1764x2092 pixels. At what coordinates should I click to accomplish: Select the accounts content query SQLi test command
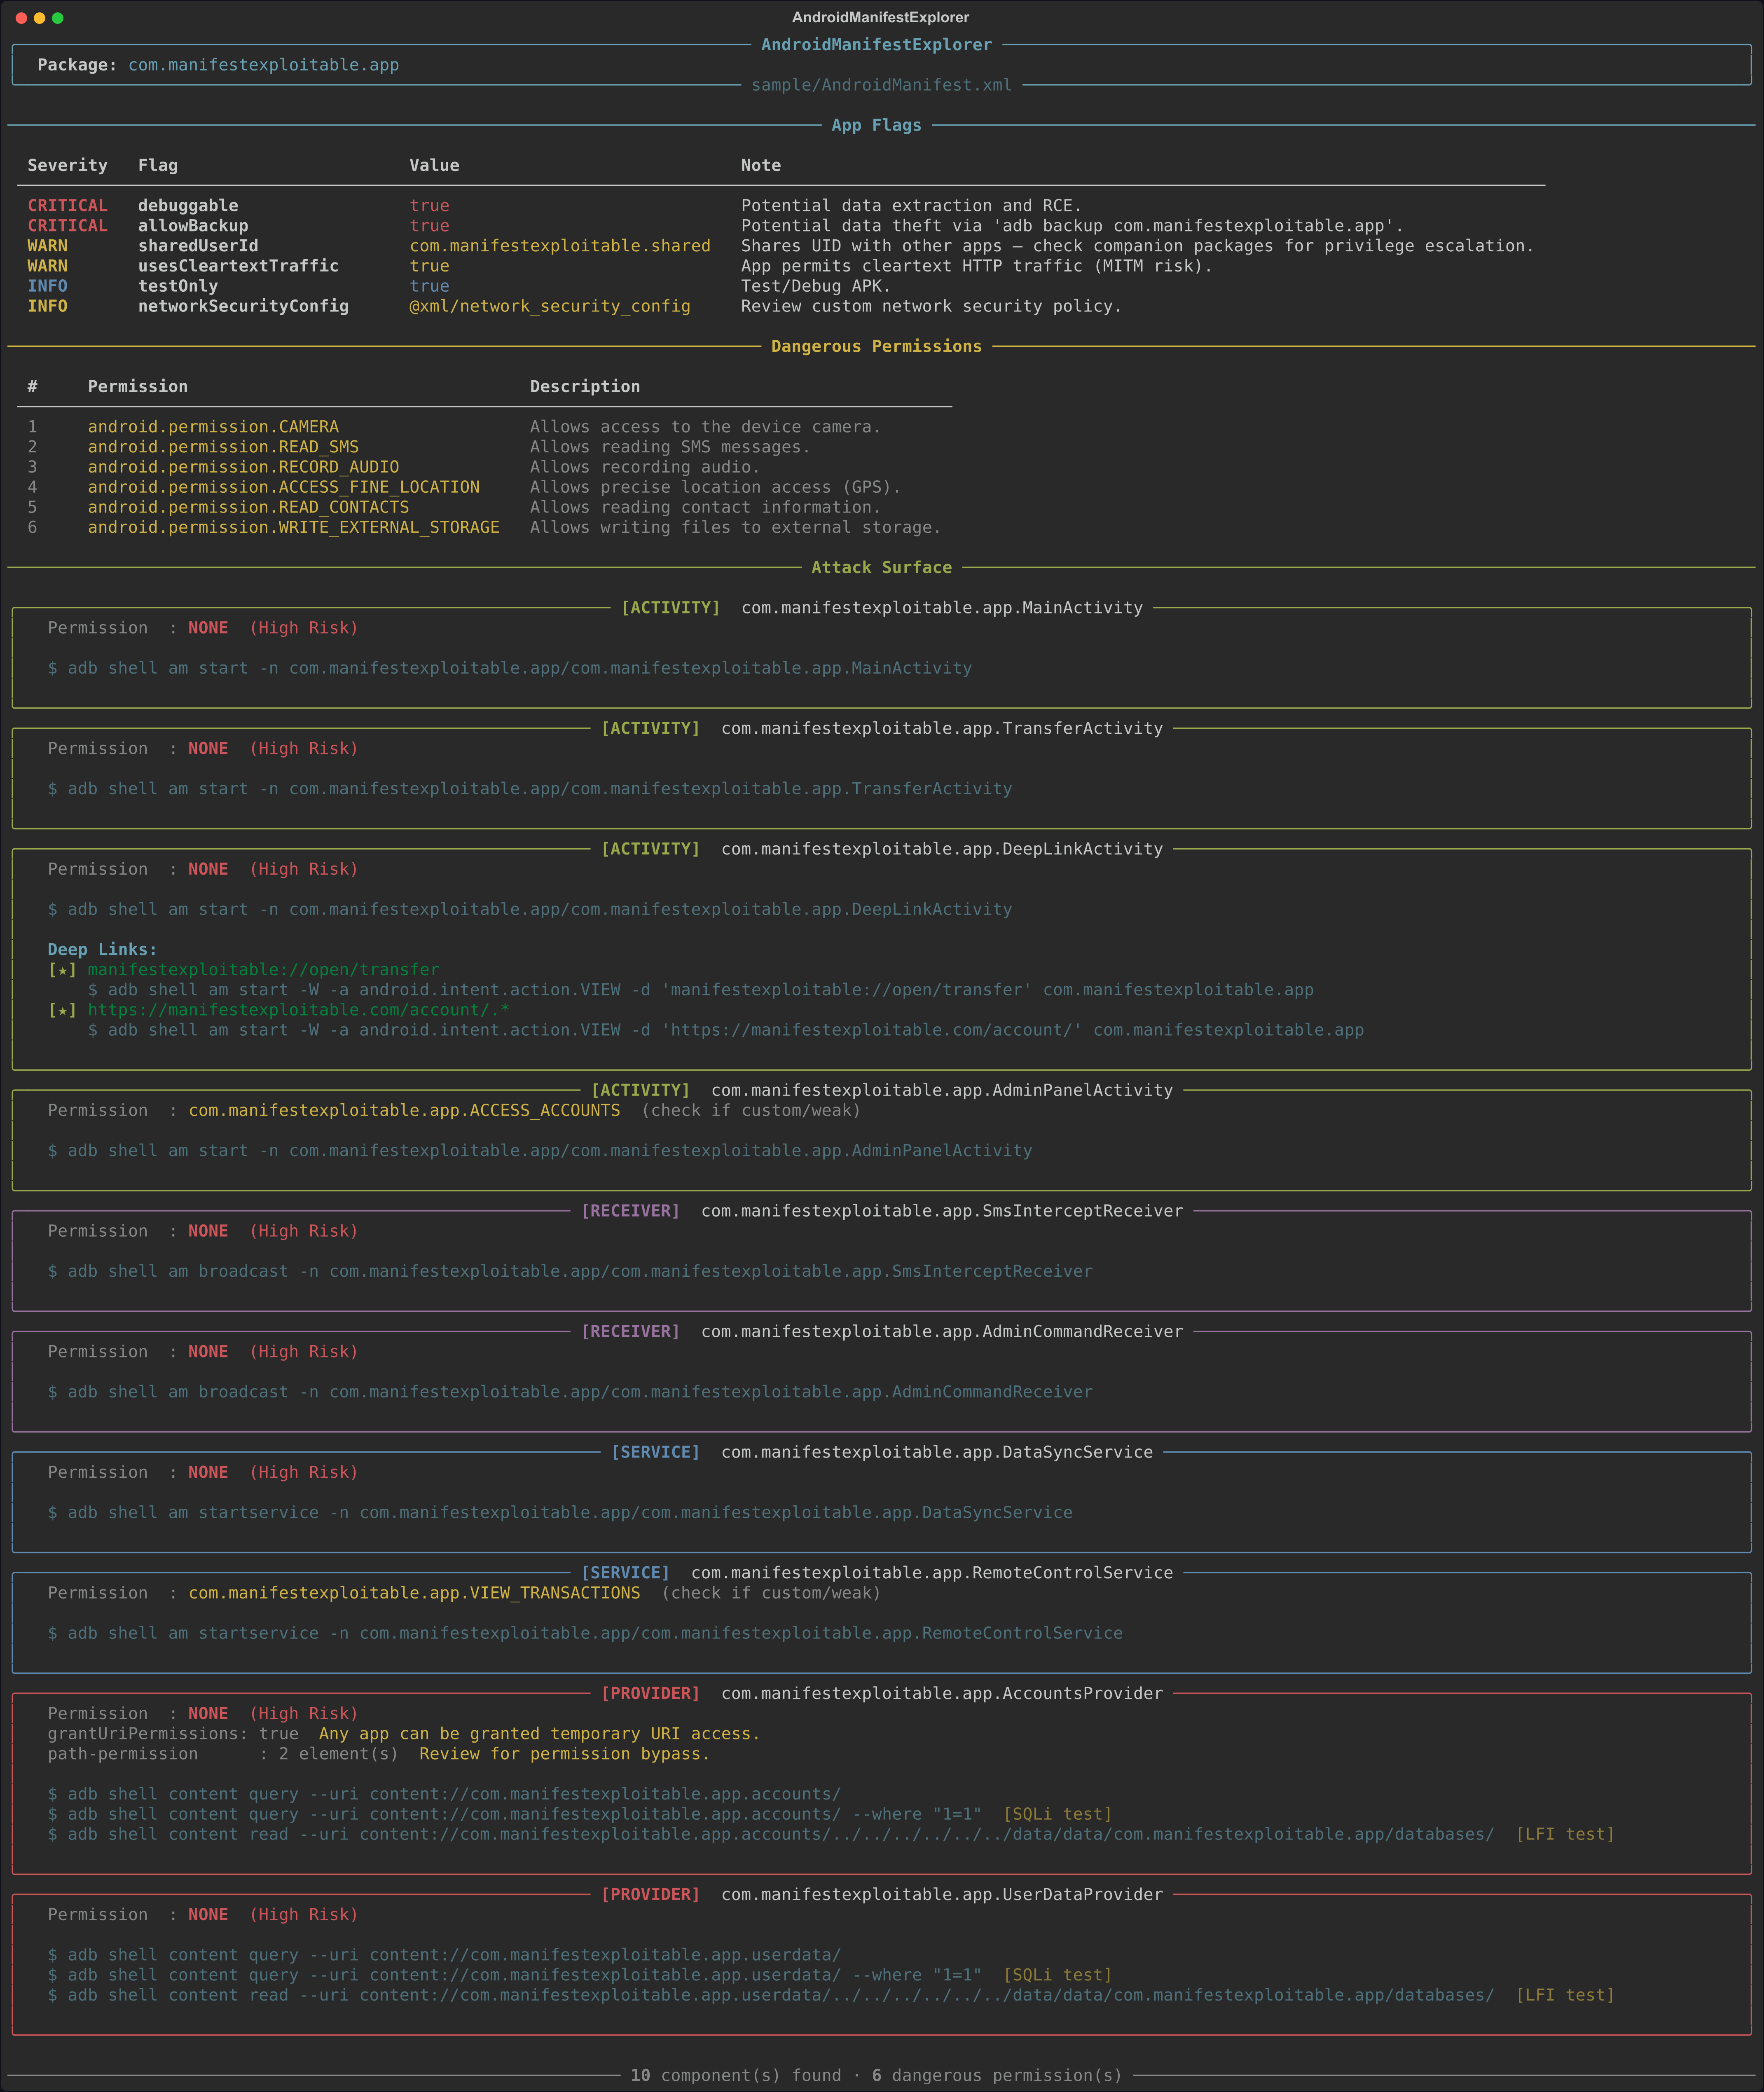(580, 1814)
